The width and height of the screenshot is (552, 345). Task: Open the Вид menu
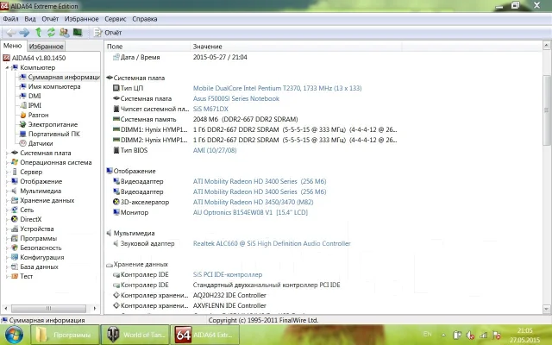pyautogui.click(x=30, y=19)
